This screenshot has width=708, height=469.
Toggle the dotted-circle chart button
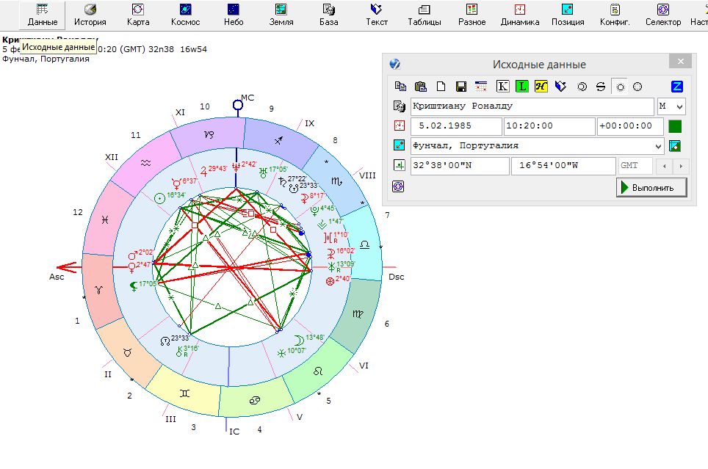pyautogui.click(x=637, y=87)
